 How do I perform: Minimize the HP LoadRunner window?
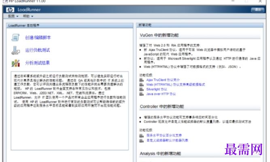click(x=233, y=1)
